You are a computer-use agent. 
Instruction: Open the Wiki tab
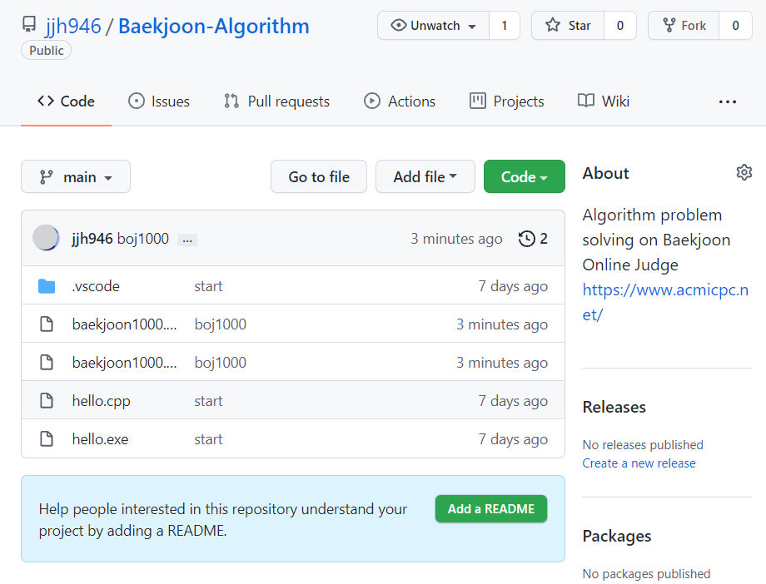604,101
